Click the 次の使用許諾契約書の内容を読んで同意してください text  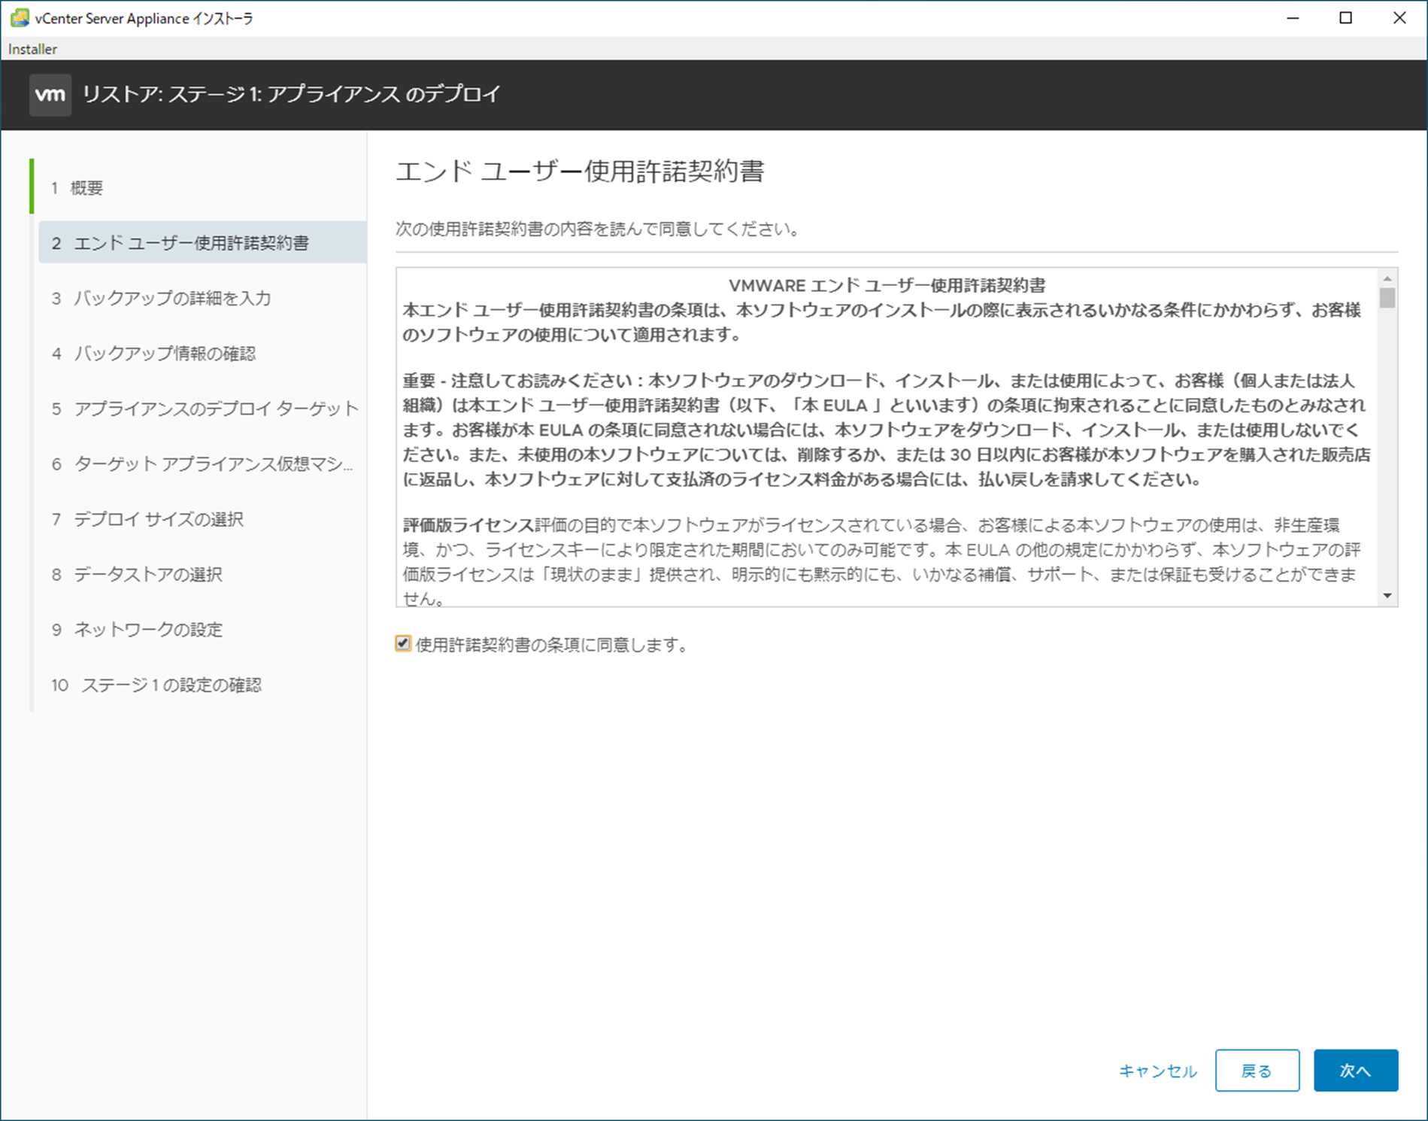599,229
